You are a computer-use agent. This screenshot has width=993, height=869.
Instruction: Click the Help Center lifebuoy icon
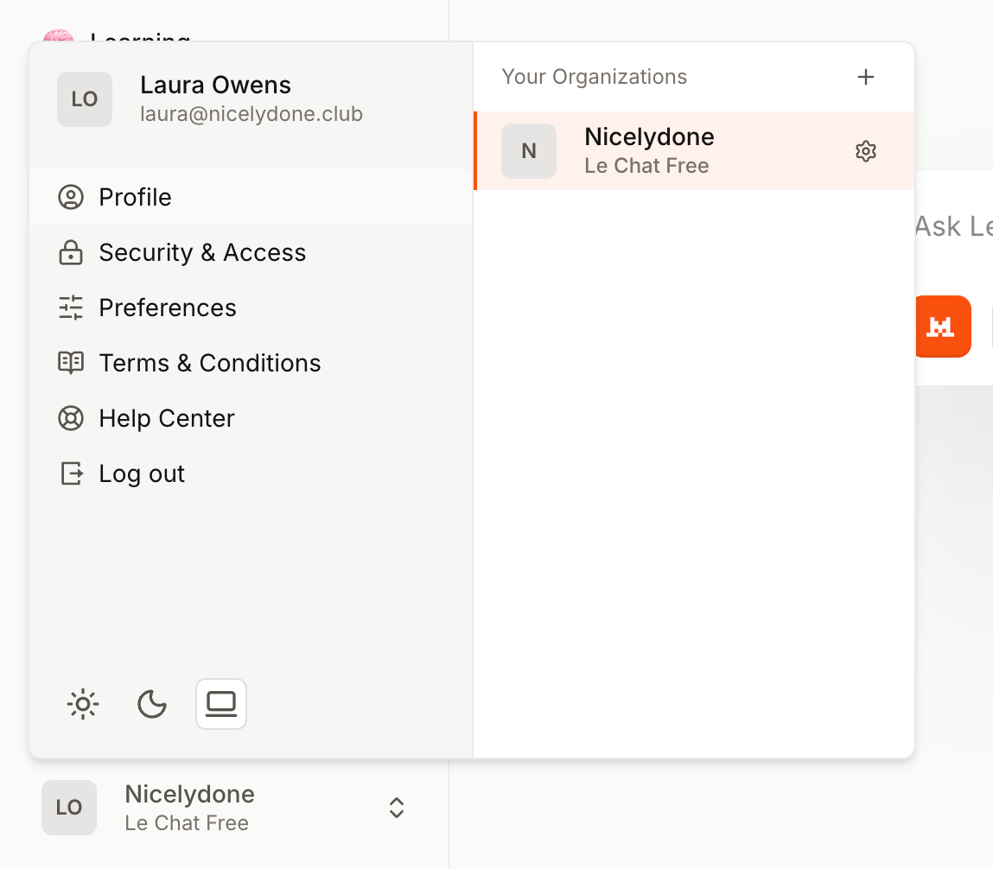coord(71,418)
